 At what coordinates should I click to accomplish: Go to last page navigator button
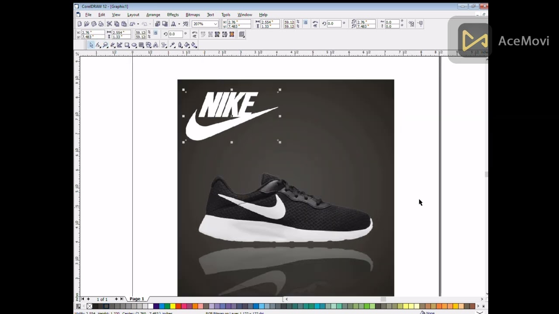[x=122, y=299]
